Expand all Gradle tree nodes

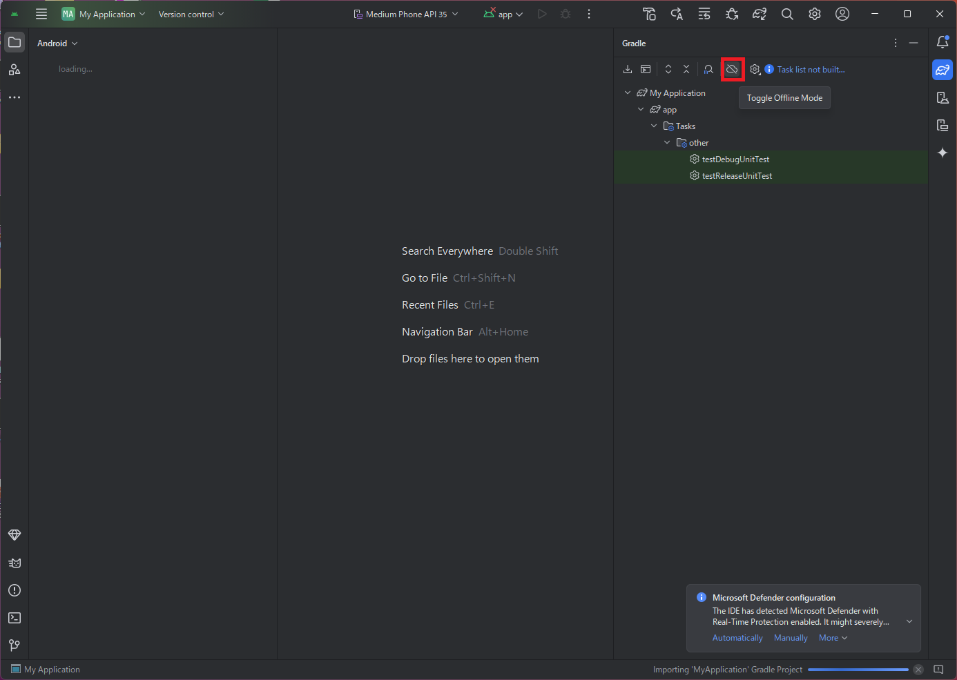[x=668, y=70]
